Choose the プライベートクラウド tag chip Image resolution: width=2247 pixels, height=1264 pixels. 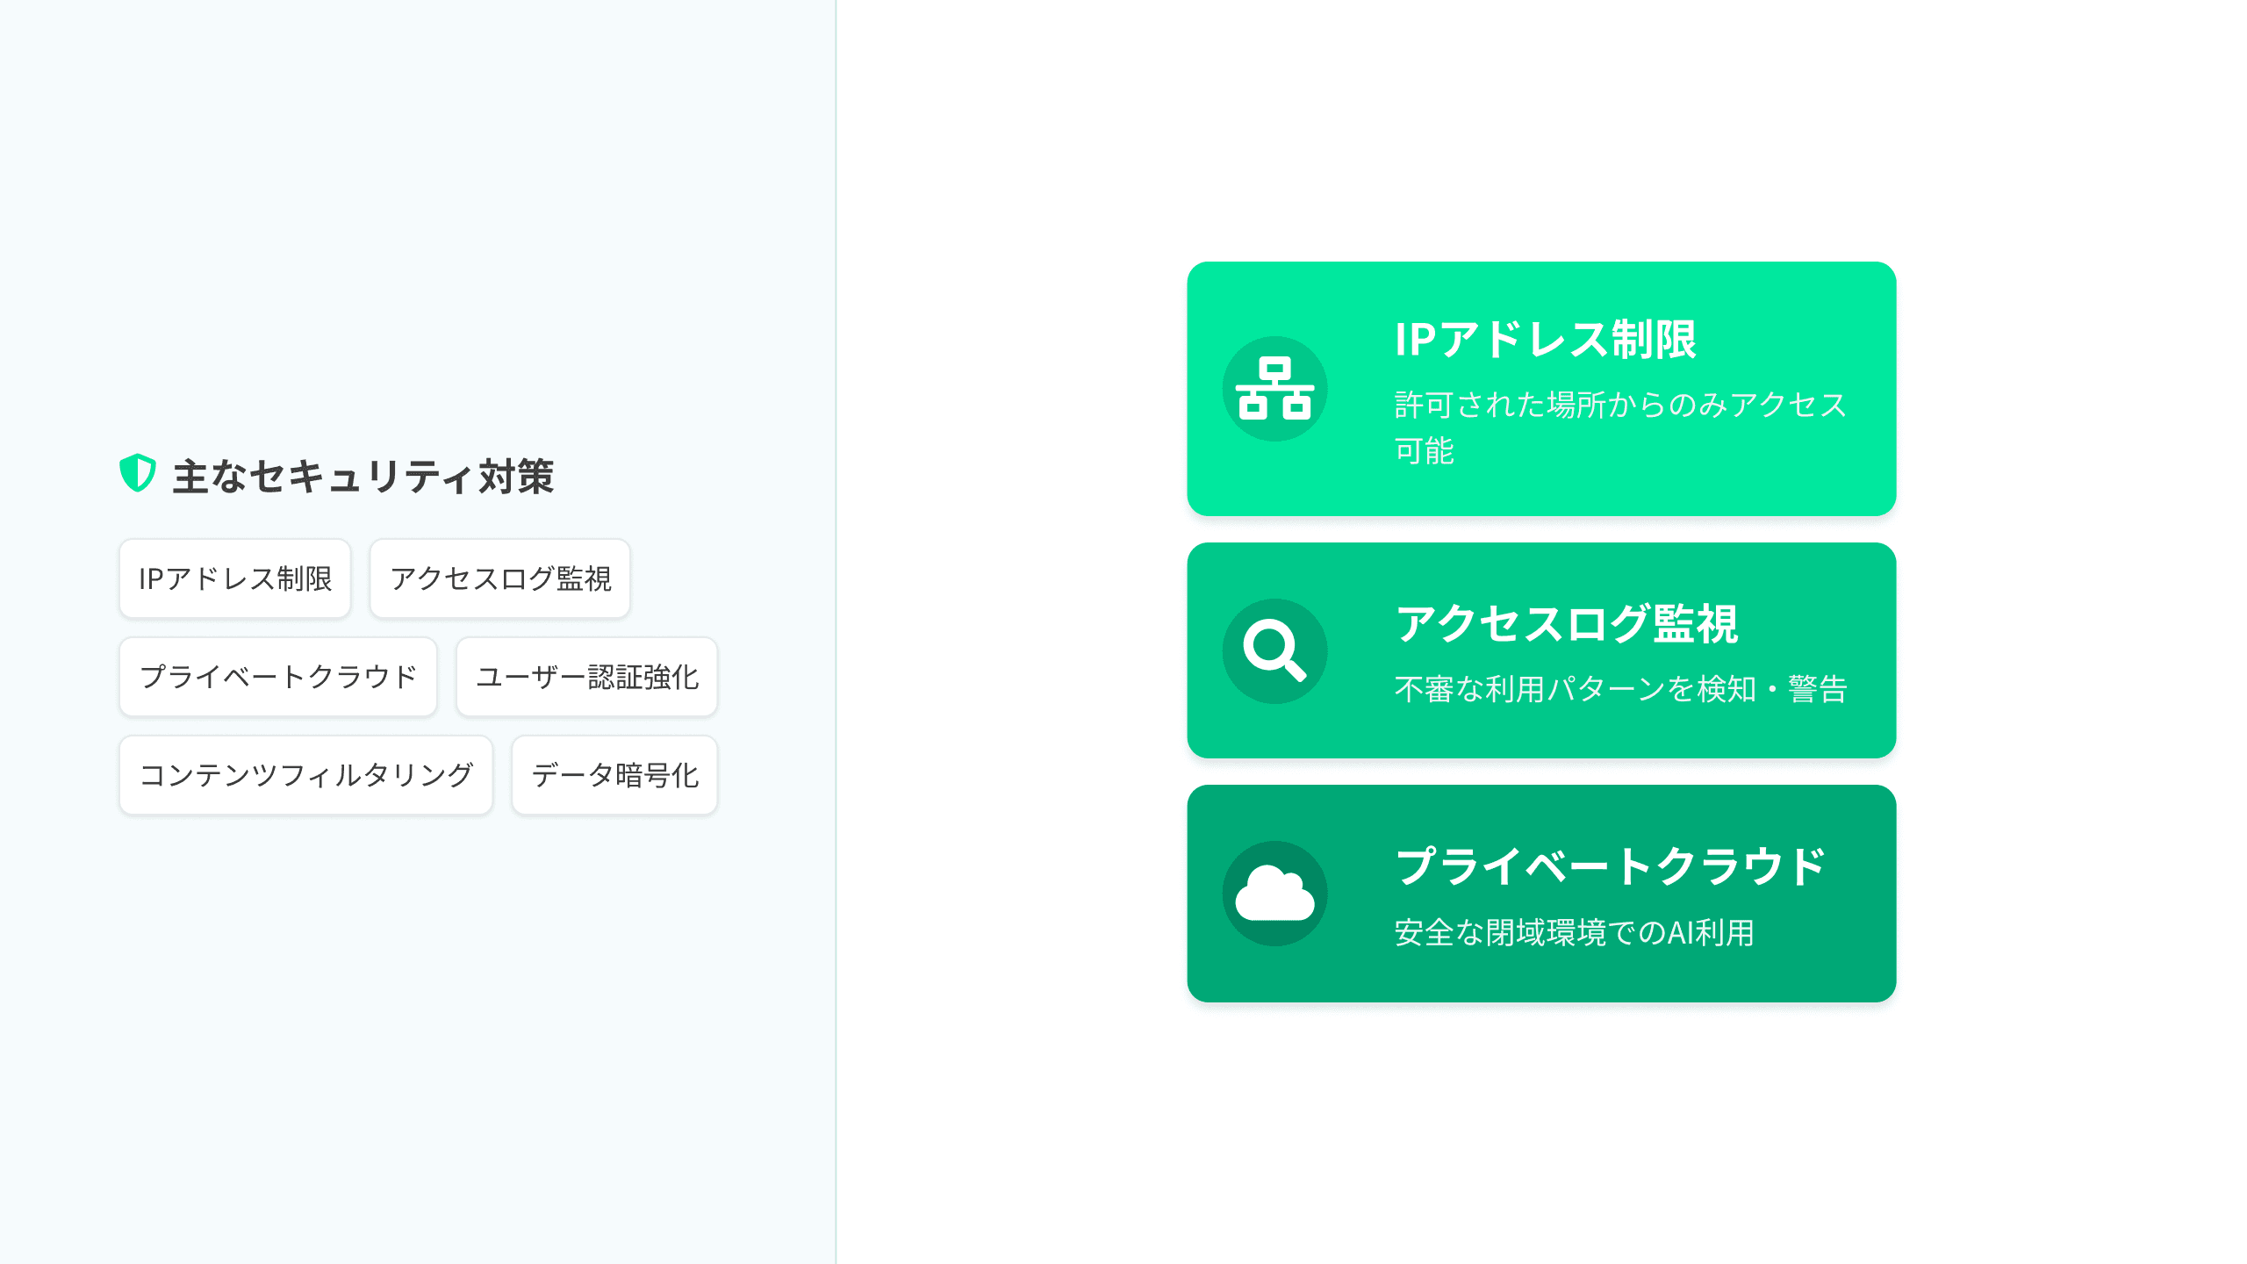point(278,677)
